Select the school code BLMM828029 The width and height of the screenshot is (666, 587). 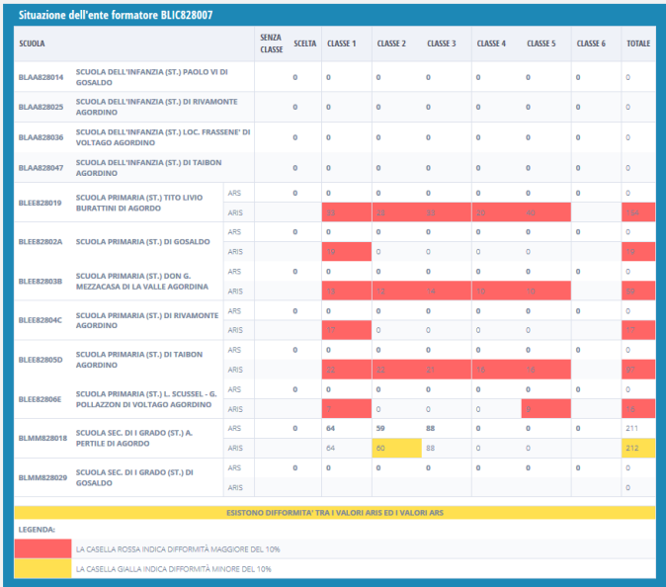[x=41, y=477]
